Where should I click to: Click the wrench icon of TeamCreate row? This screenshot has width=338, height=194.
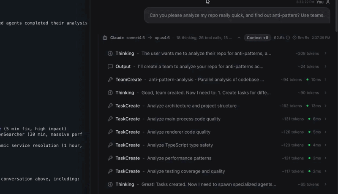[110, 80]
